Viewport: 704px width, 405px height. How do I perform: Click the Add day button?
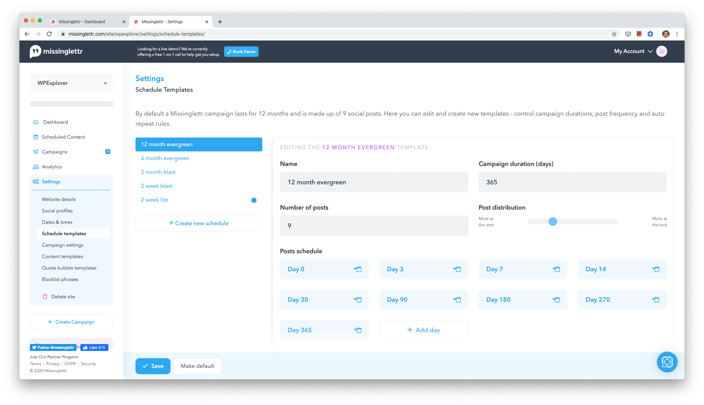424,330
